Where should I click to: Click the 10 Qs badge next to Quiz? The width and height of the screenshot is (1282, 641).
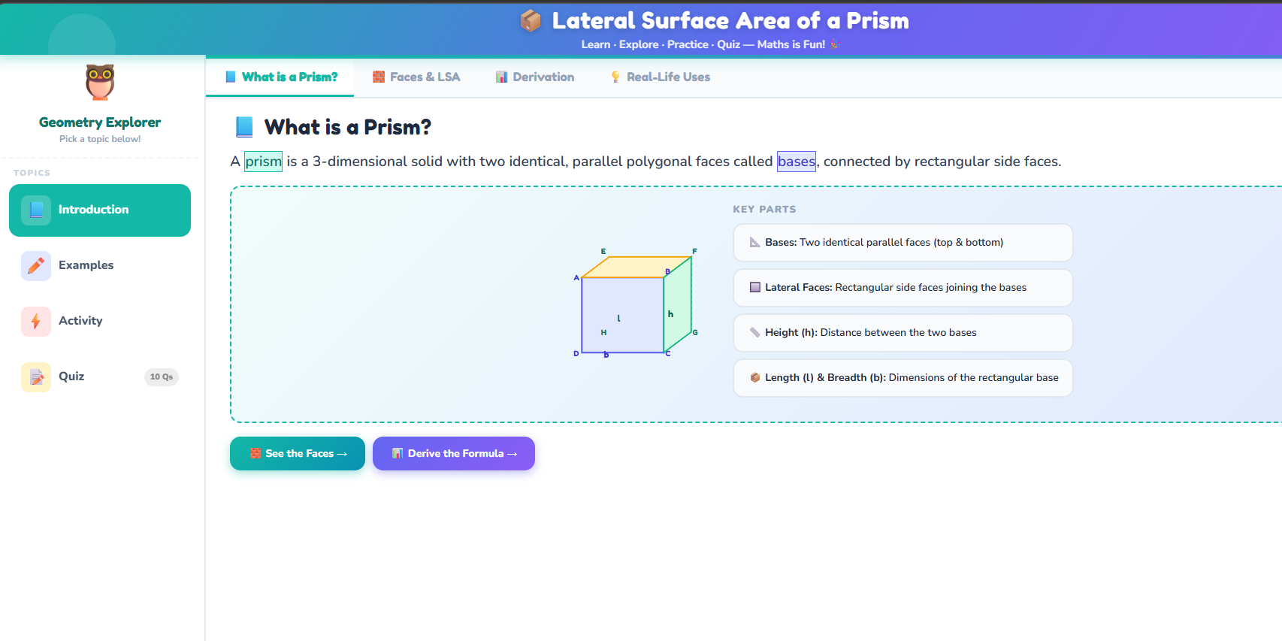point(162,376)
